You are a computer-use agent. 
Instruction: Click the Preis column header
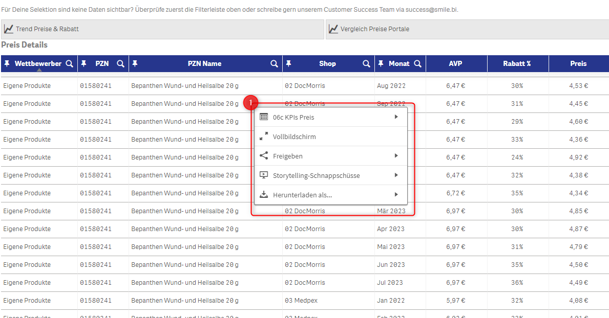point(578,64)
